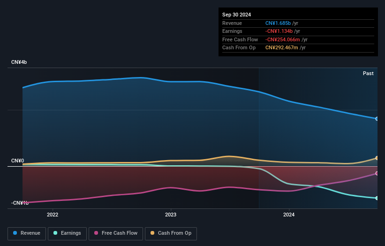Viewport: 385px width, 246px height.
Task: Toggle the Free Cash Flow legend button
Action: pyautogui.click(x=116, y=233)
